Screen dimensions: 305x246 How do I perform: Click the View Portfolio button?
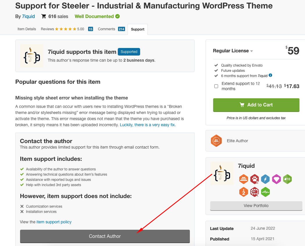pyautogui.click(x=256, y=206)
